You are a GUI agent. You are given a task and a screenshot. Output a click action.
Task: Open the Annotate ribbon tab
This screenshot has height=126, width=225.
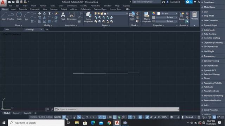point(23,9)
